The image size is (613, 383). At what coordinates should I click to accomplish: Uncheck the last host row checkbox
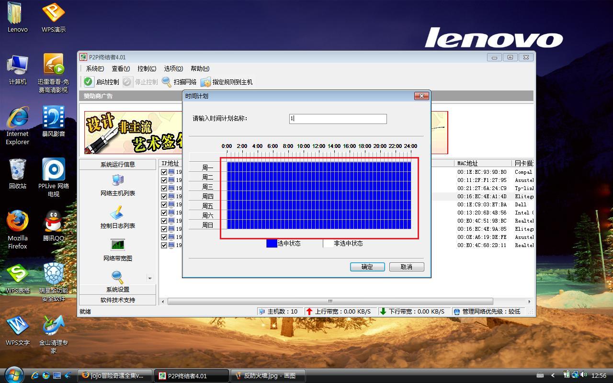[164, 245]
